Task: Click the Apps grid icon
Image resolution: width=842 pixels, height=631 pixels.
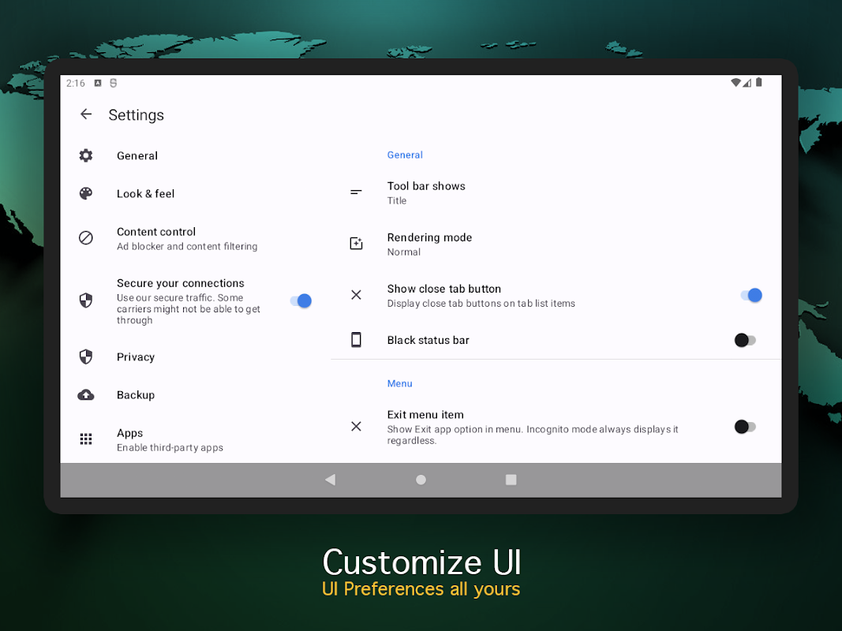Action: click(86, 439)
